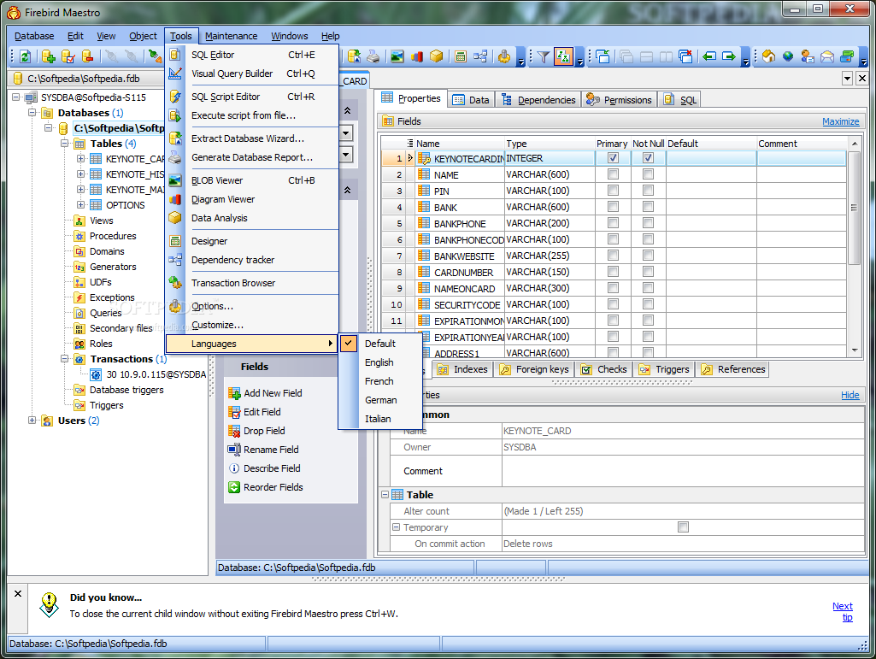Click the table Comment property field

pyautogui.click(x=683, y=471)
